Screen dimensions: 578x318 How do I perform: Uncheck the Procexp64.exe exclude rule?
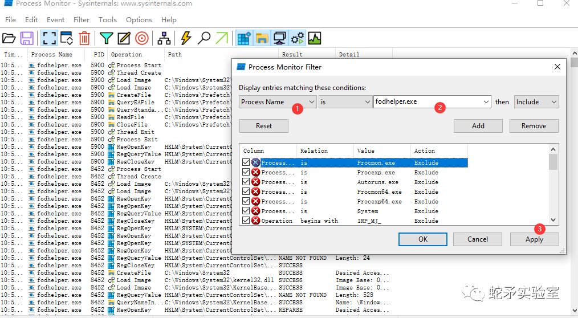point(246,201)
